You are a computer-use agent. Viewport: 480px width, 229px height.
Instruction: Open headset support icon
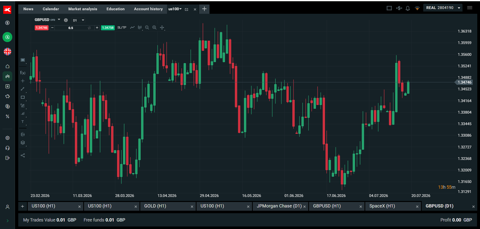pos(7,148)
